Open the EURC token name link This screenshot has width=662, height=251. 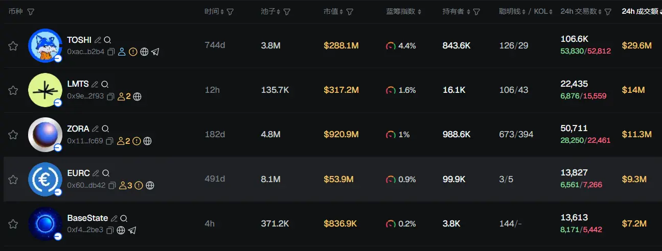[78, 173]
